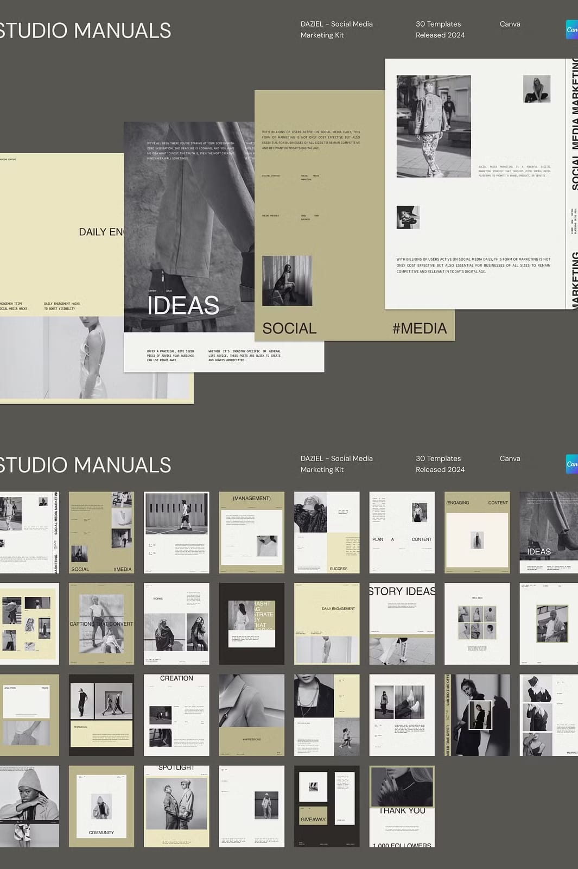578x869 pixels.
Task: Open the SUCCESS template thumbnail
Action: (327, 532)
